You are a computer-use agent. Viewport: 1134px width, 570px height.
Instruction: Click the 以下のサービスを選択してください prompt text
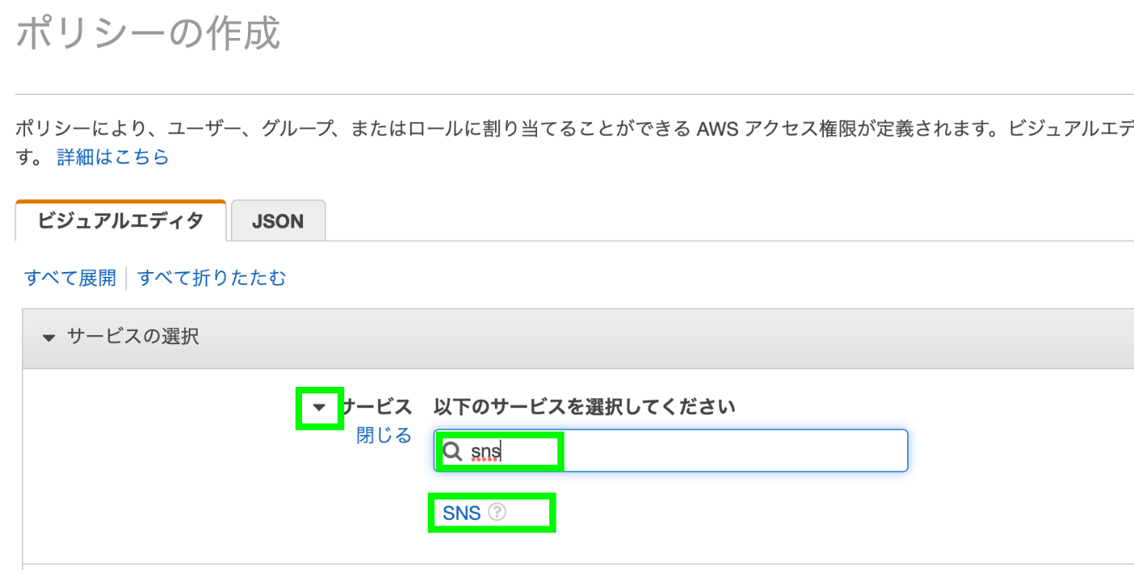pyautogui.click(x=585, y=406)
